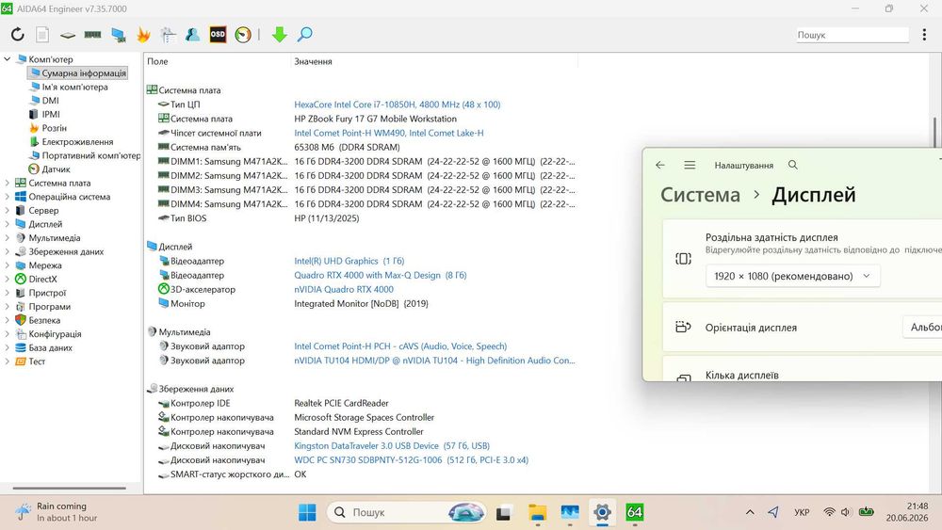This screenshot has width=942, height=530.
Task: Open the memory benchmark RAM icon
Action: 92,34
